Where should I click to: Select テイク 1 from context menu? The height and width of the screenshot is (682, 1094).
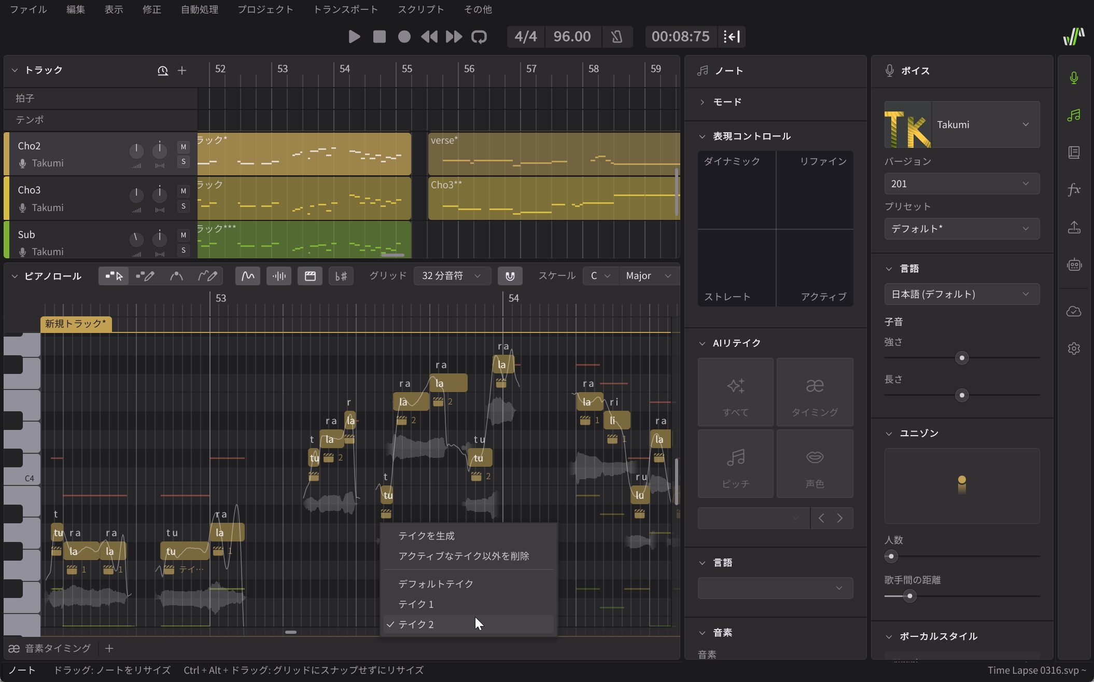pos(416,604)
